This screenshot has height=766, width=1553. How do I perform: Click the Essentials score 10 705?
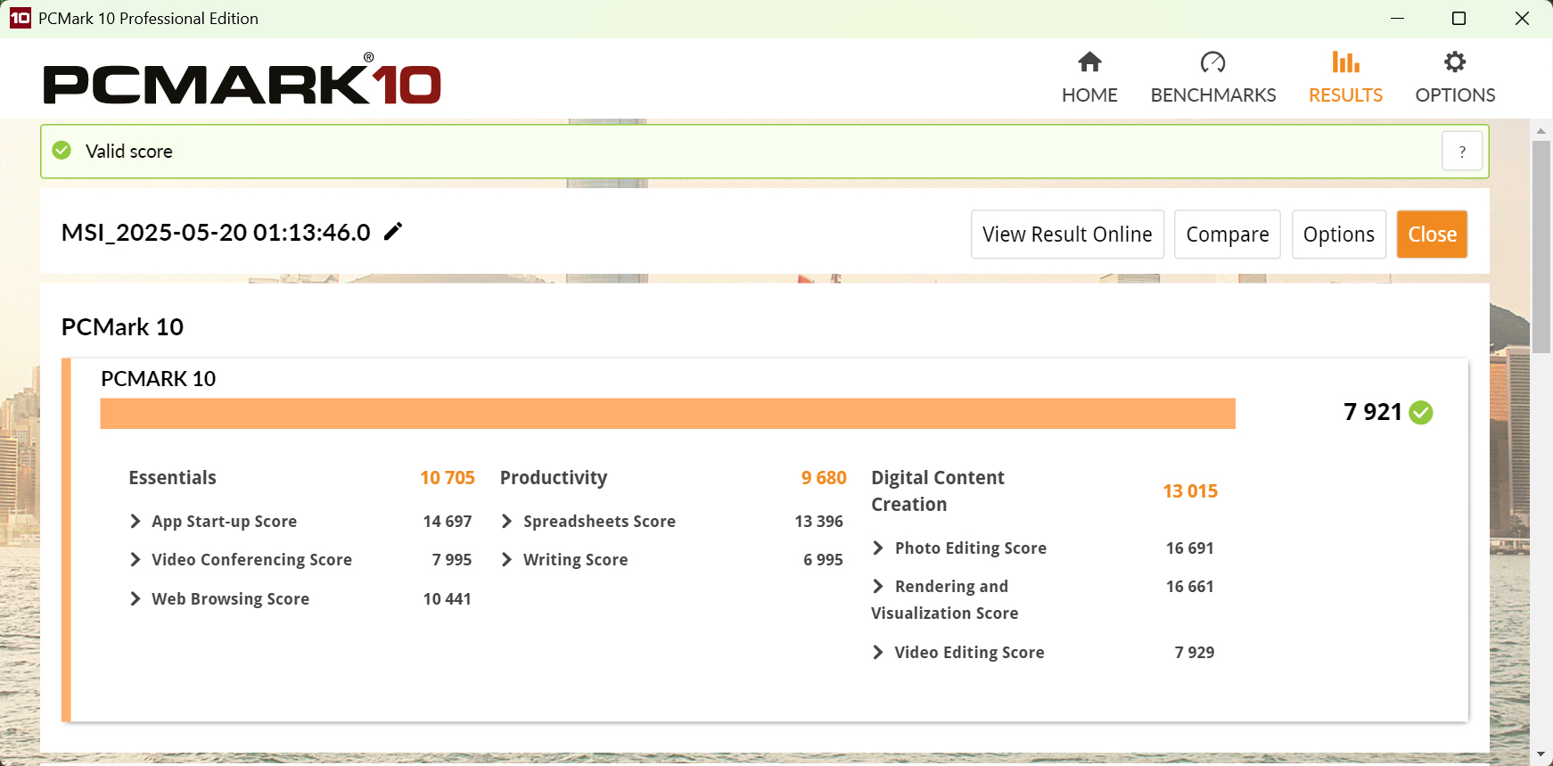[x=448, y=478]
